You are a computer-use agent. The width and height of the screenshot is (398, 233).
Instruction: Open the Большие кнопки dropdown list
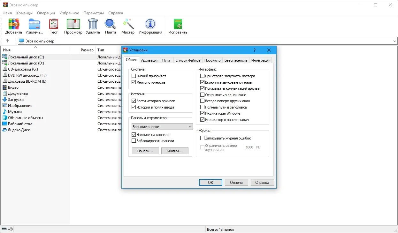(x=162, y=127)
